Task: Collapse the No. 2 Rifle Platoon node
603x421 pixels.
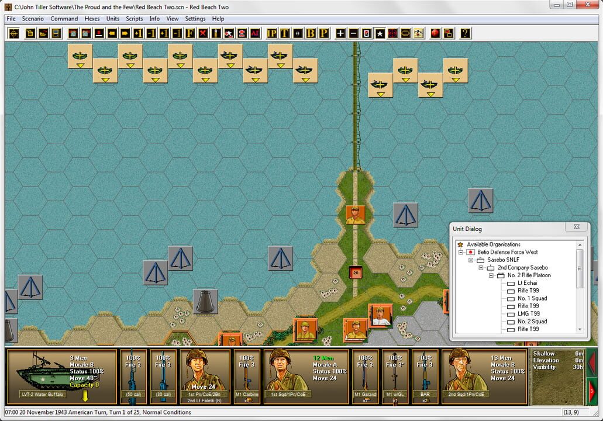Action: tap(491, 275)
